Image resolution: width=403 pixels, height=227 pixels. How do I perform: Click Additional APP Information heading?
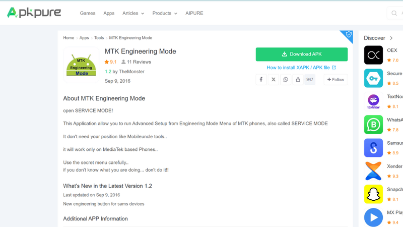coord(95,219)
